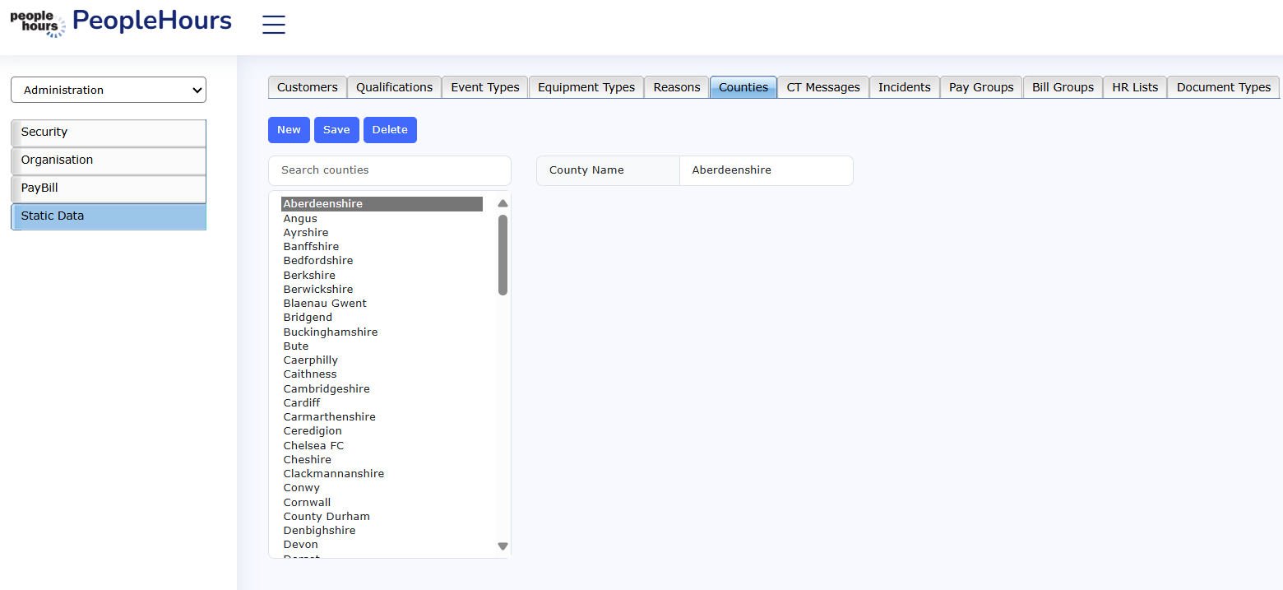Image resolution: width=1283 pixels, height=590 pixels.
Task: Select the Pay Groups tab
Action: [981, 87]
